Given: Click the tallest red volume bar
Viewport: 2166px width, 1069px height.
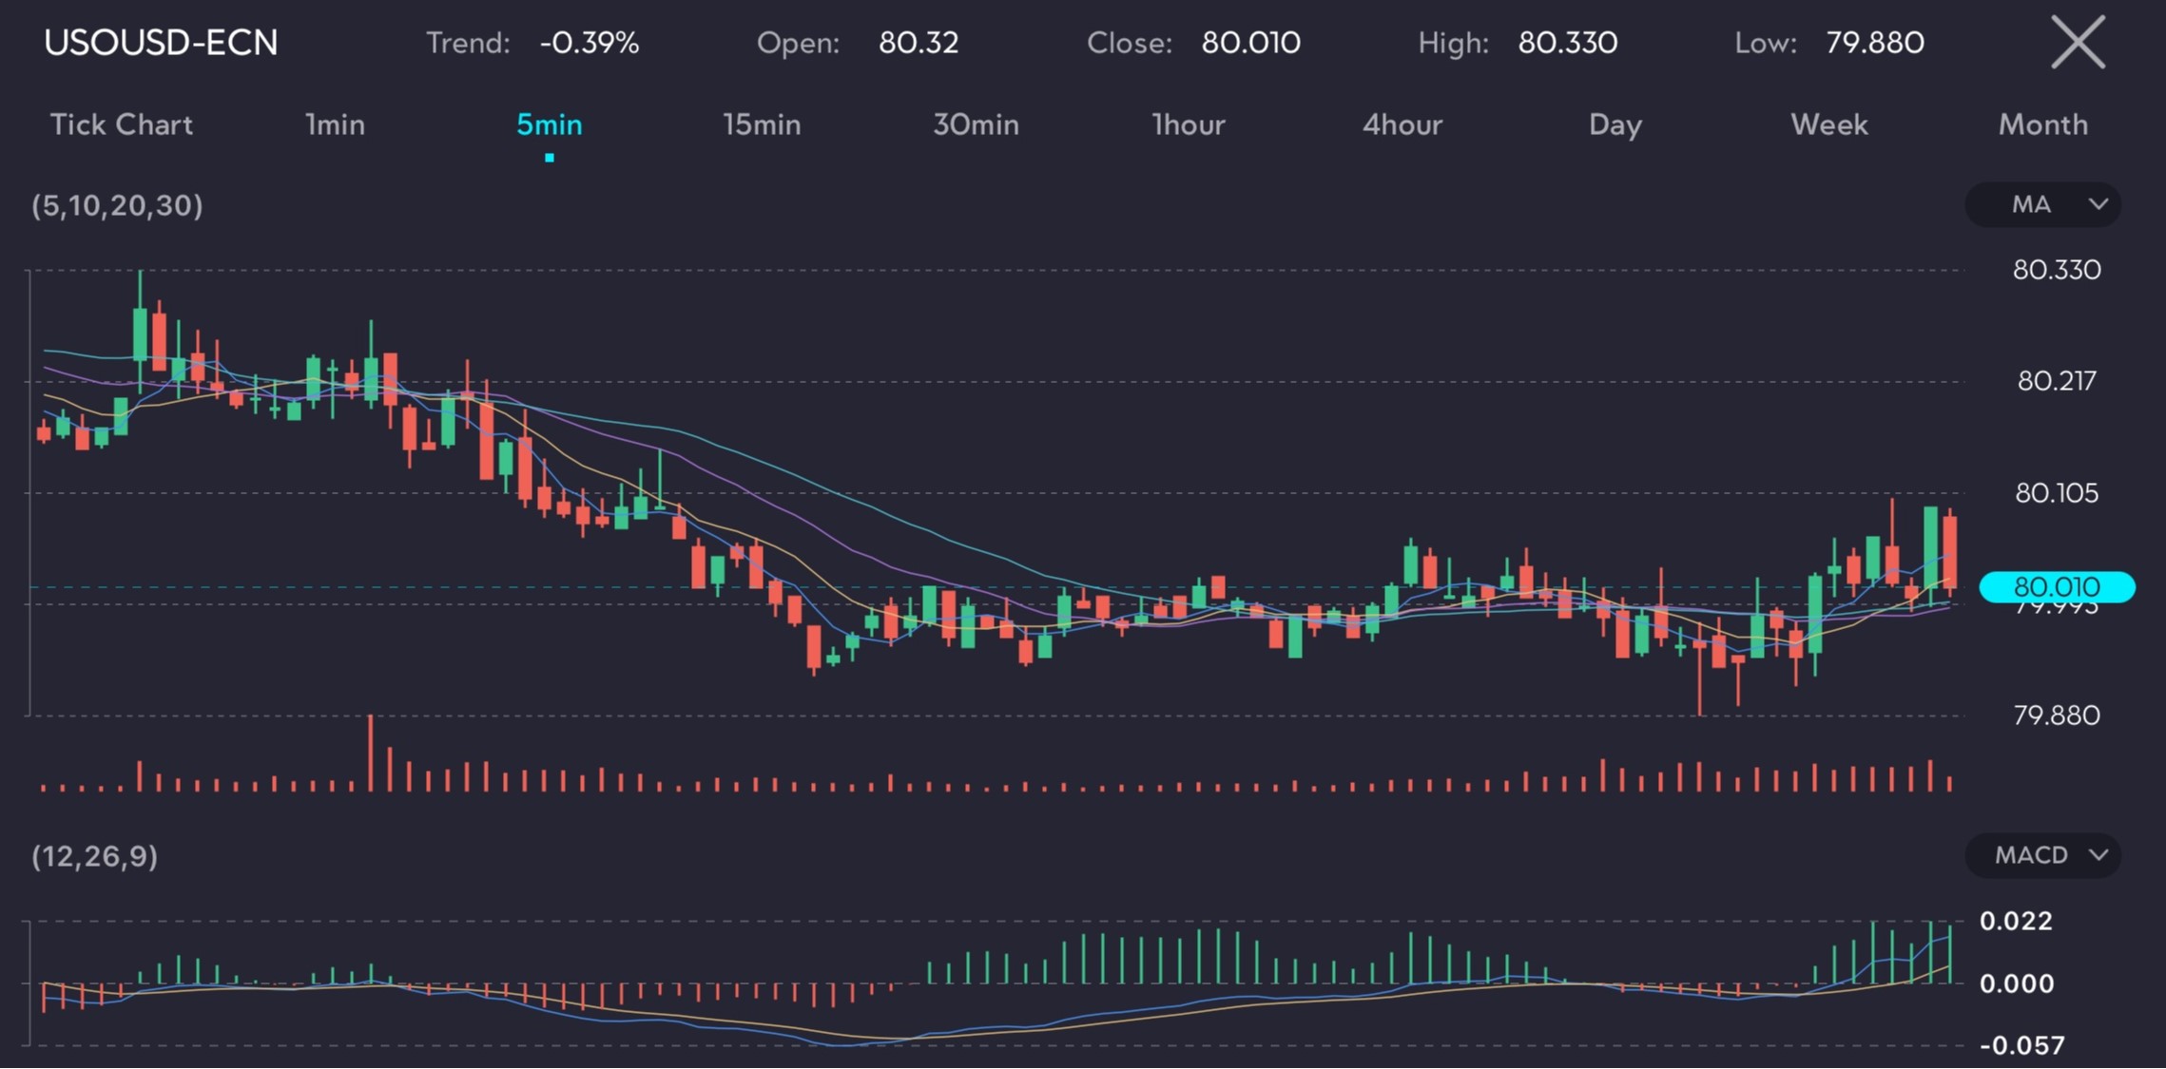Looking at the screenshot, I should tap(371, 754).
